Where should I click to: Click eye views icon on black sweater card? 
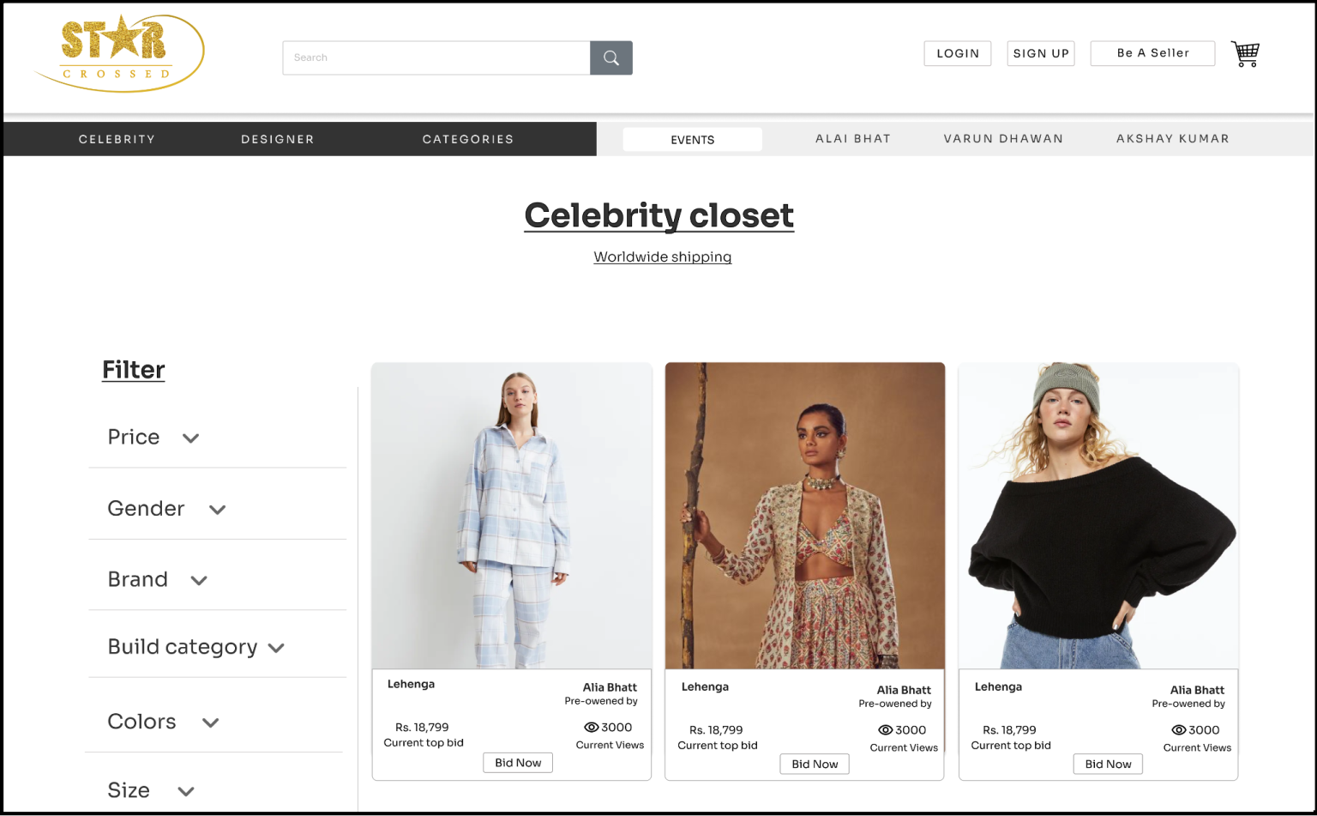(x=1178, y=730)
